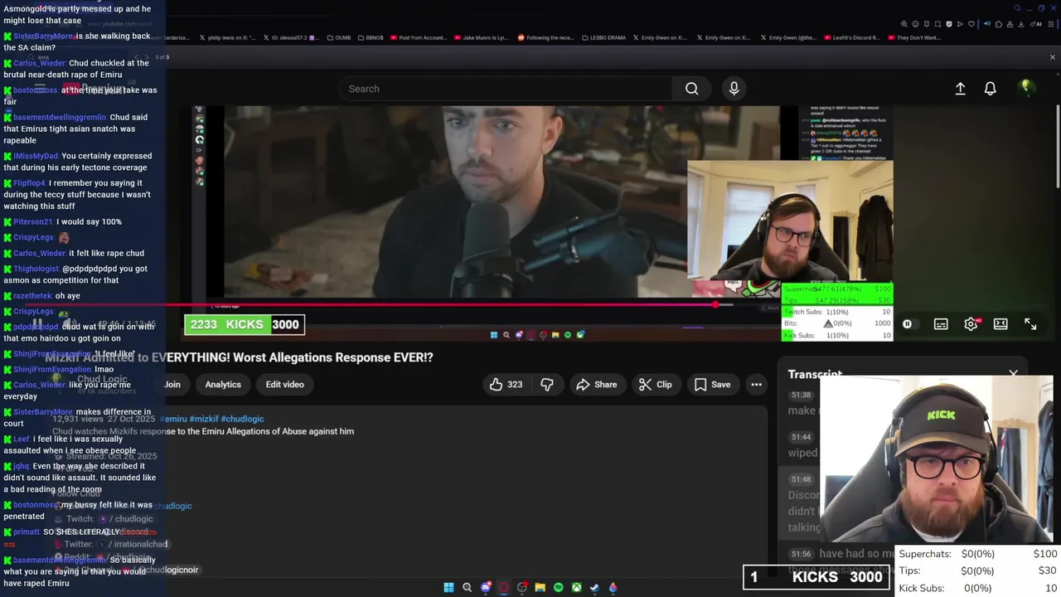Open the Clip tool

point(655,385)
